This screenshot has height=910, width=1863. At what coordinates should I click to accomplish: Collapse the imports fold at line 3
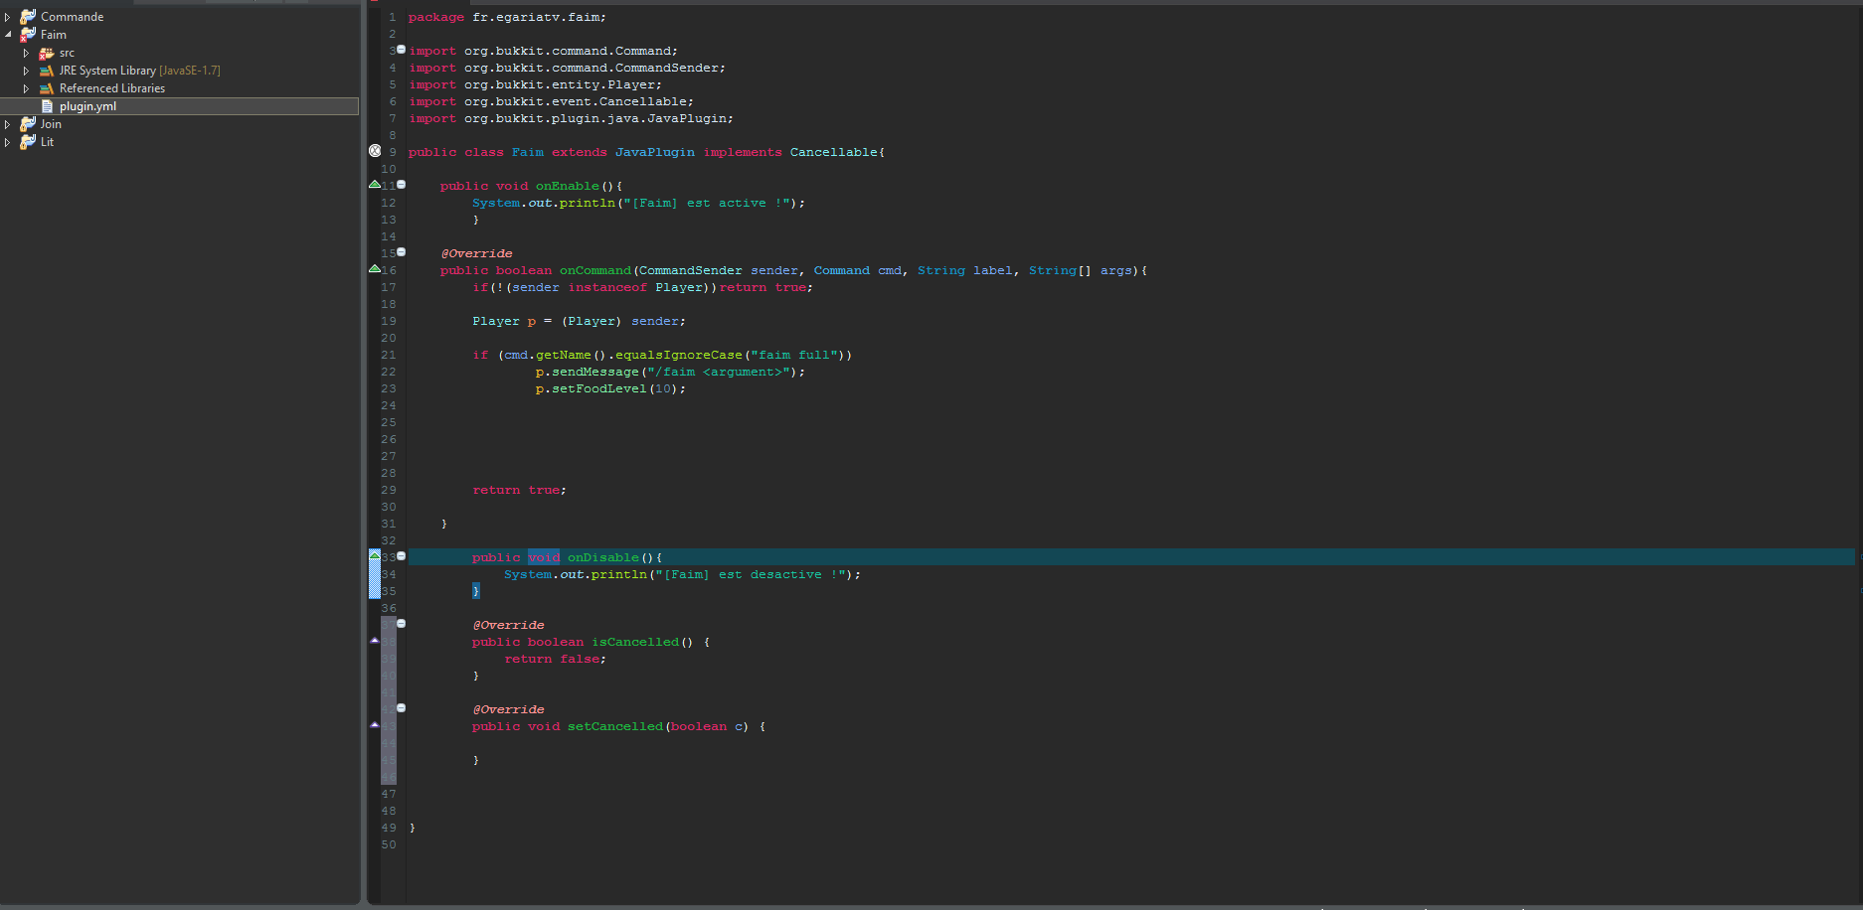(402, 49)
